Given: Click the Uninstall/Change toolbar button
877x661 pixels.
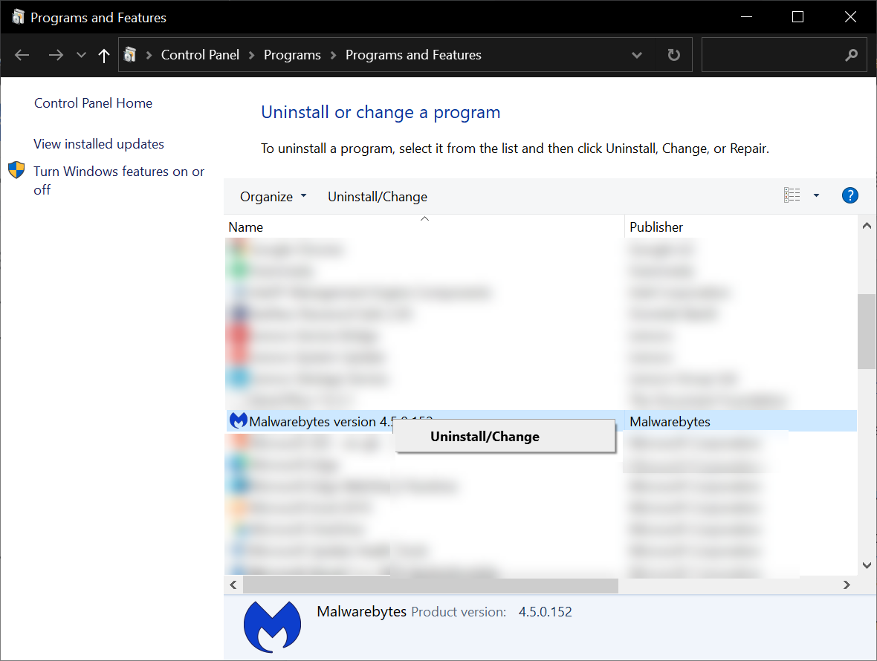Looking at the screenshot, I should pyautogui.click(x=377, y=196).
